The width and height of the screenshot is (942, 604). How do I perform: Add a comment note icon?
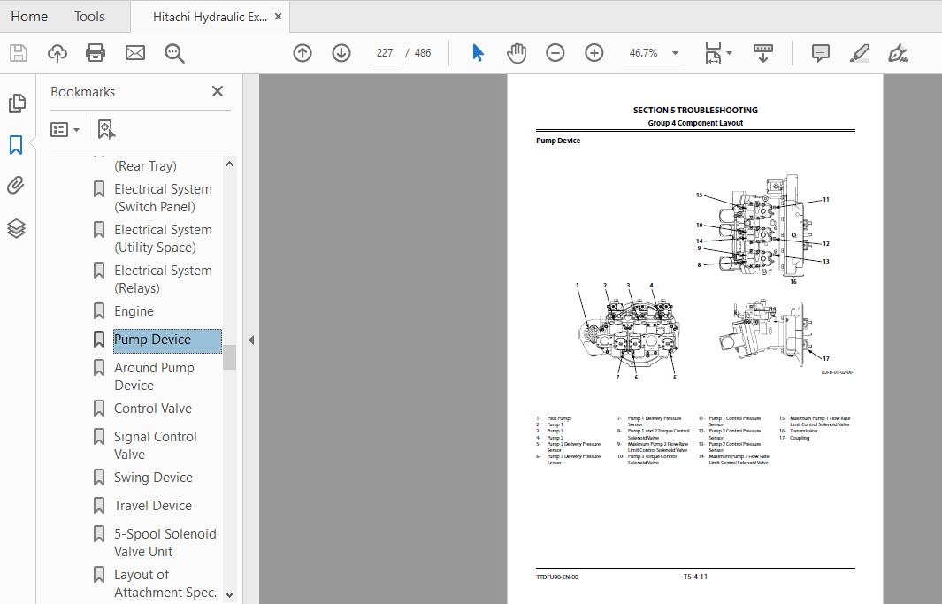point(820,53)
